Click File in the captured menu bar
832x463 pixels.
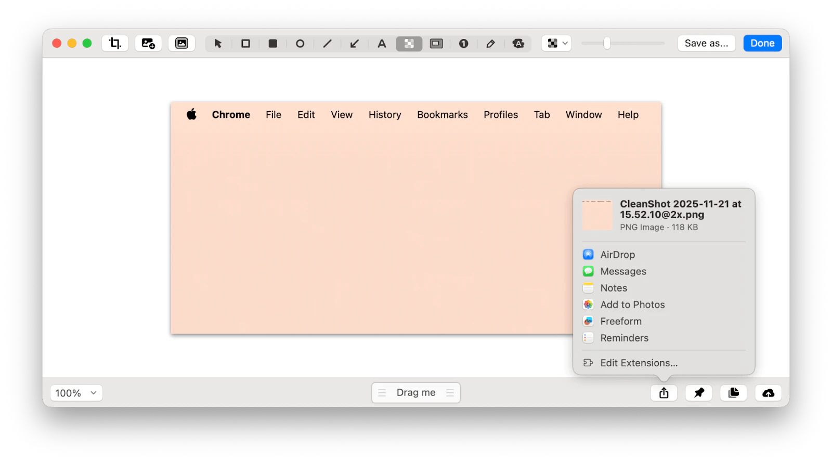click(x=274, y=115)
